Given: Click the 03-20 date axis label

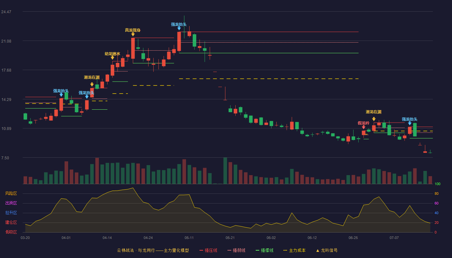Looking at the screenshot, I should tap(25, 238).
